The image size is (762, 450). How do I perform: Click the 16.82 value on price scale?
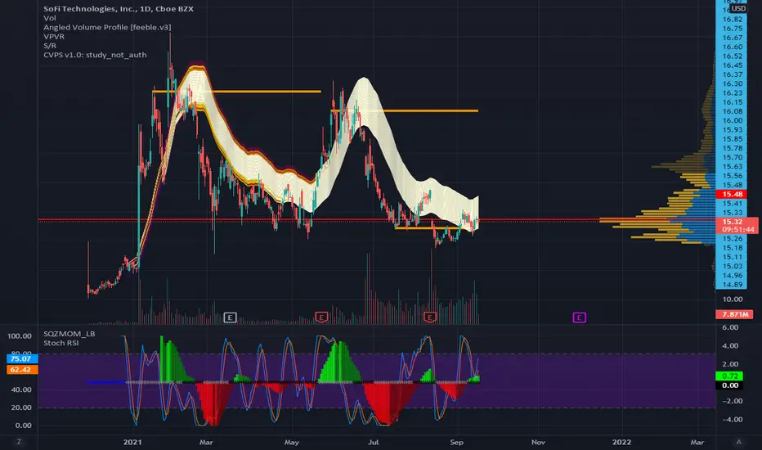(733, 20)
